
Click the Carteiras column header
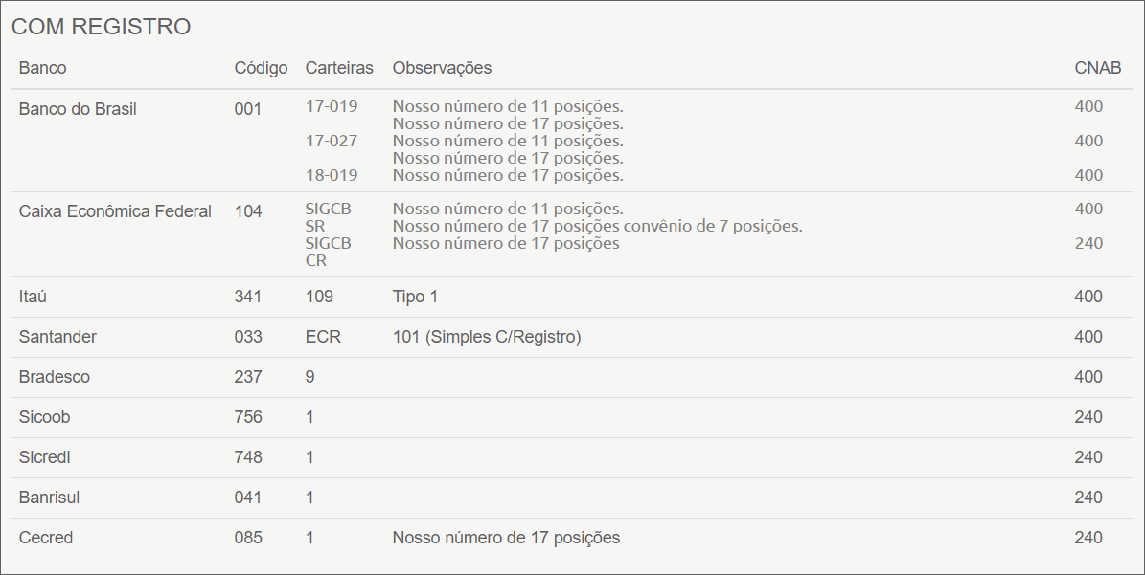(x=339, y=68)
